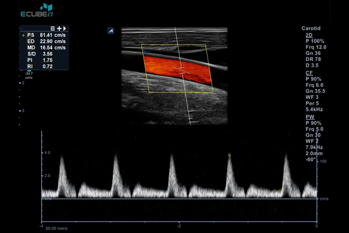The width and height of the screenshot is (349, 233).
Task: Click the peak systolic caliper on the waveform
Action: [x=229, y=155]
